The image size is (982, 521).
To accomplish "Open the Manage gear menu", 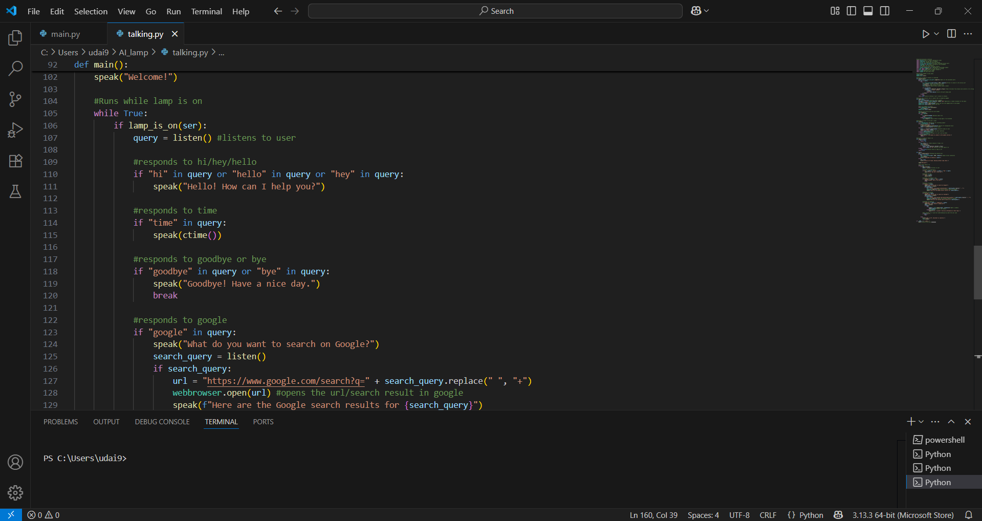I will (15, 493).
